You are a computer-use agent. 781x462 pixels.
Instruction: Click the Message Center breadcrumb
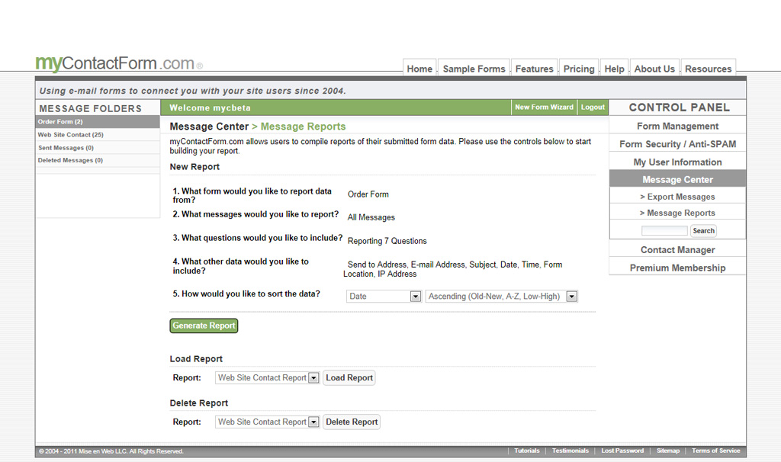coord(209,127)
